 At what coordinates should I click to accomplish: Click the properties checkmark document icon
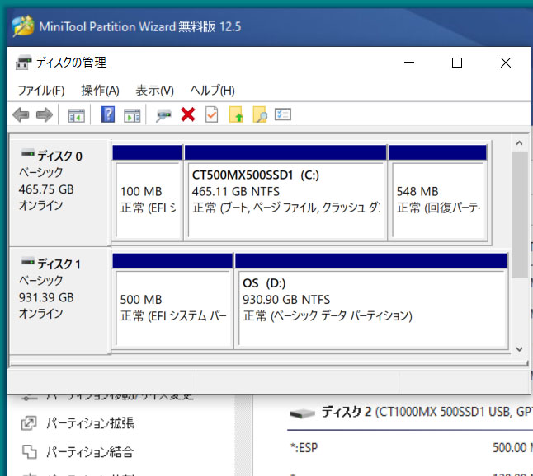(212, 114)
